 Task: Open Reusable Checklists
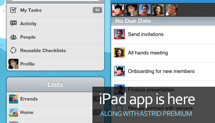click(55, 50)
